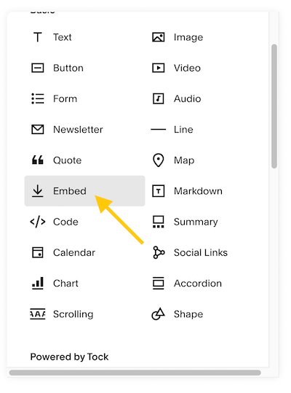Select the Audio block music icon
This screenshot has height=393, width=291.
point(159,98)
